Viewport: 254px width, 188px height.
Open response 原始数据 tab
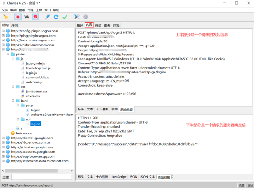click(164, 177)
